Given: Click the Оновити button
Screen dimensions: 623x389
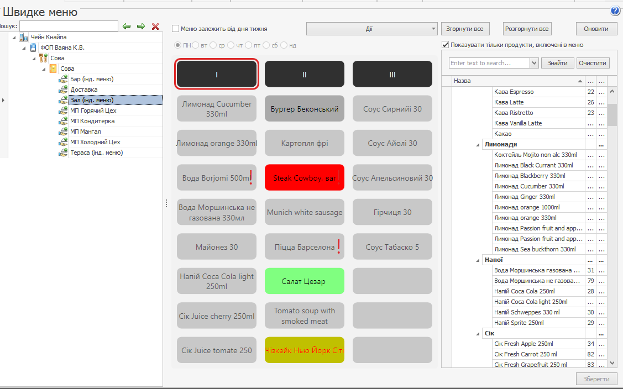Looking at the screenshot, I should point(596,29).
